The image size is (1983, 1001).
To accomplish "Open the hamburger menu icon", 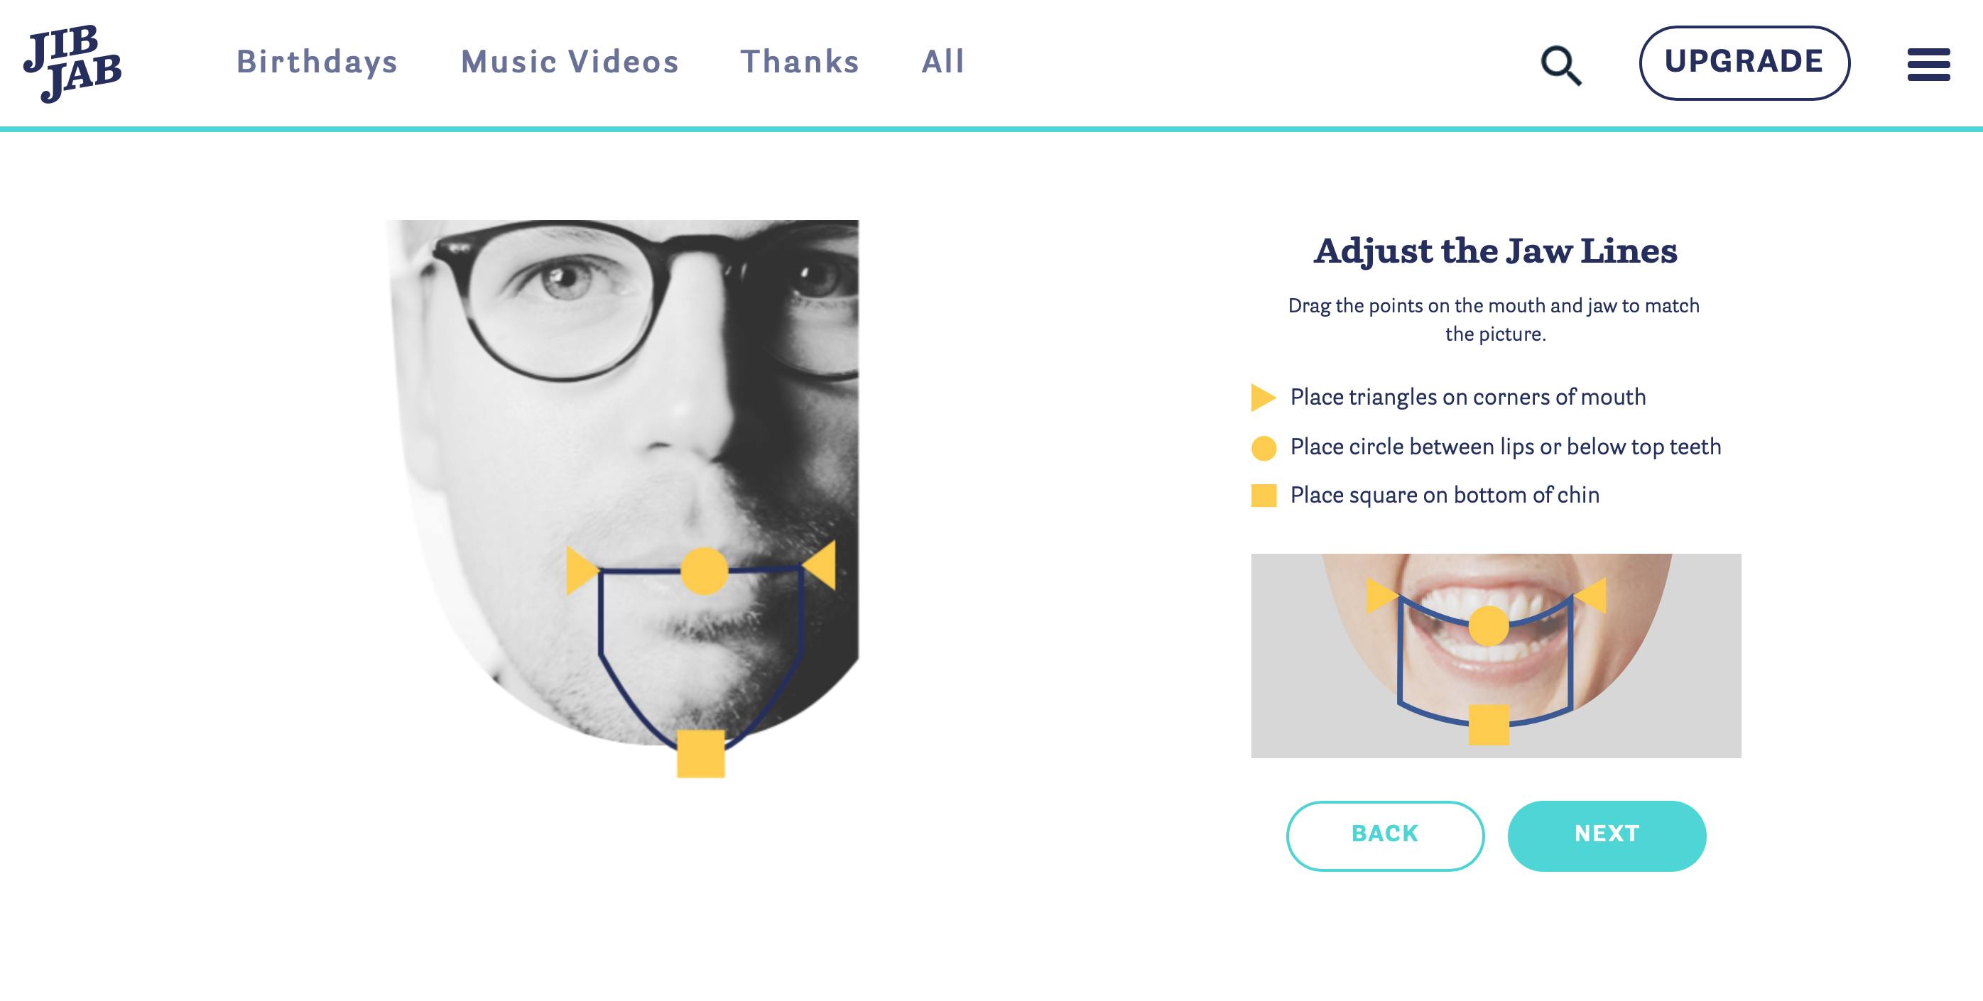I will 1928,65.
